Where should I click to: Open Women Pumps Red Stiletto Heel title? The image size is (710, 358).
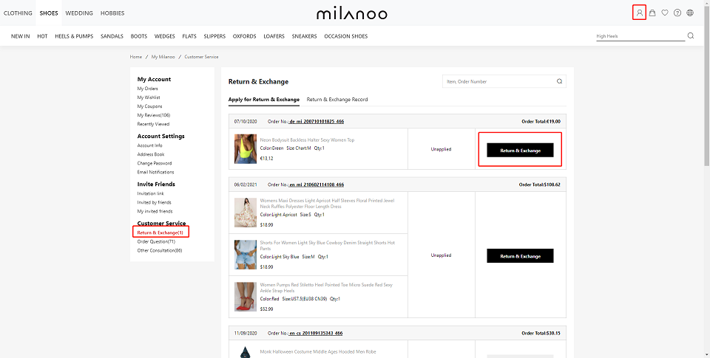tap(326, 288)
